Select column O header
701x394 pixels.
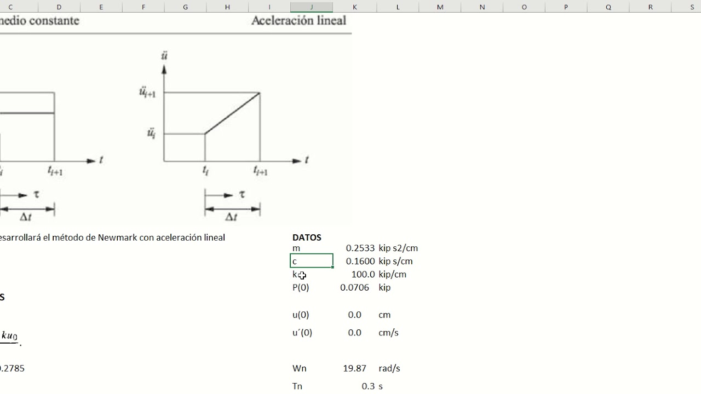(524, 7)
